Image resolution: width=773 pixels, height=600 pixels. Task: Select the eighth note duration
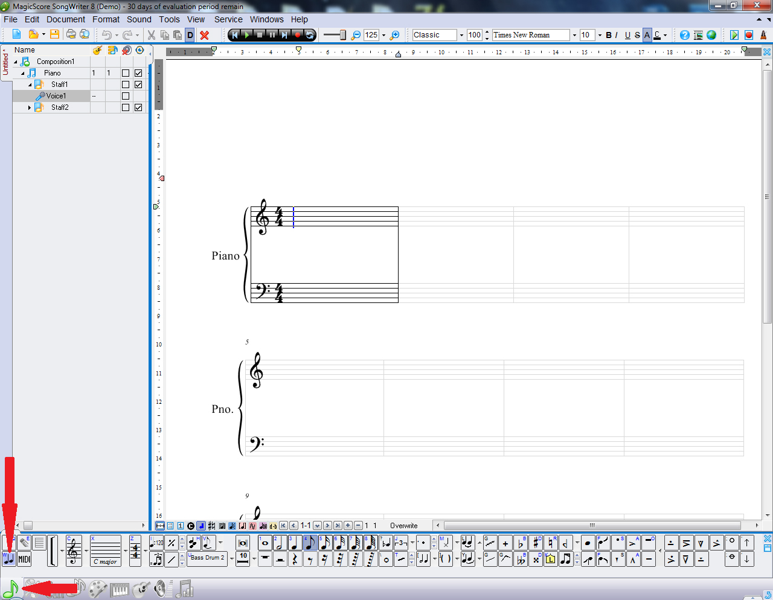[310, 543]
